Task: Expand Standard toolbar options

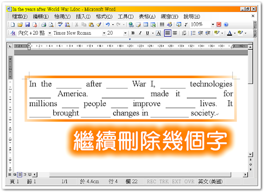Action: [x=255, y=25]
